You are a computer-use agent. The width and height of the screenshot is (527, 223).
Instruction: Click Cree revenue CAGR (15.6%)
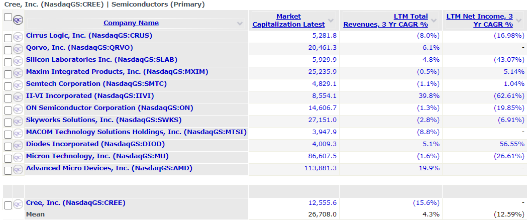pyautogui.click(x=426, y=203)
